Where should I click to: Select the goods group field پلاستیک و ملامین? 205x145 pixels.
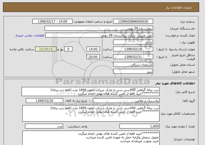(126, 101)
